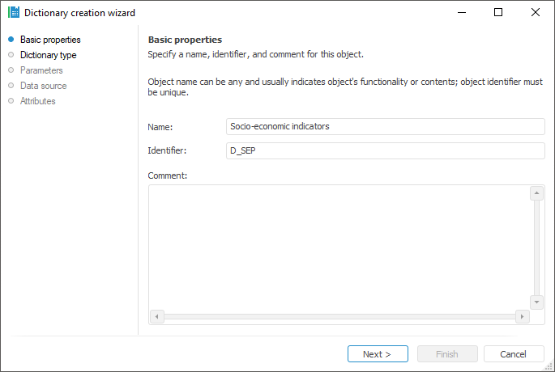Viewport: 555px width, 372px height.
Task: Click the Attributes step bullet
Action: coord(11,101)
